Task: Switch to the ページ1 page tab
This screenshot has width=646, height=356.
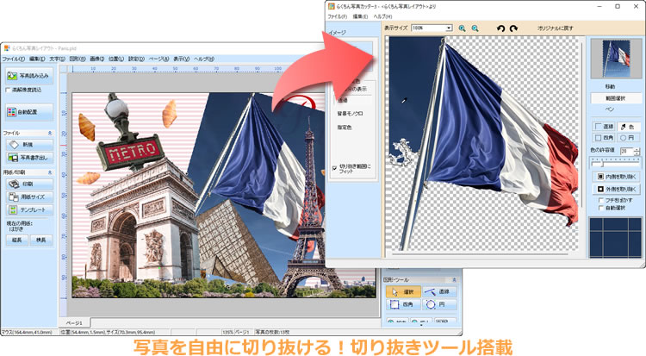Action: [x=75, y=322]
